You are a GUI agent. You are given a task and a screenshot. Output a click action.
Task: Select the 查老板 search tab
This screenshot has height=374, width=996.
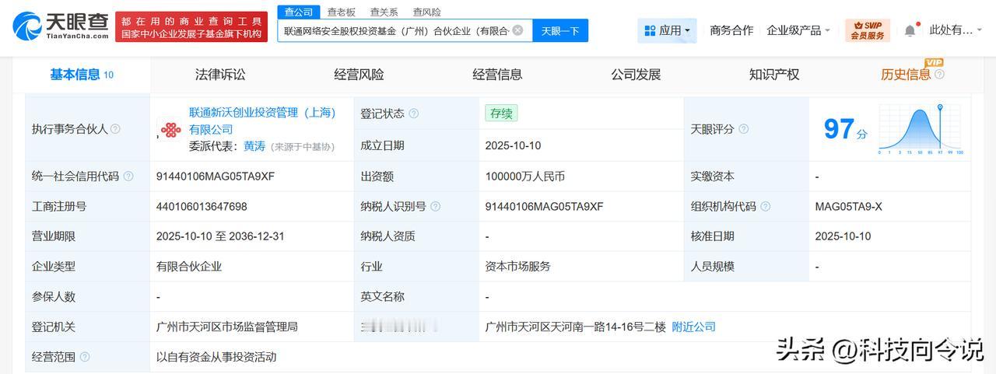click(341, 12)
